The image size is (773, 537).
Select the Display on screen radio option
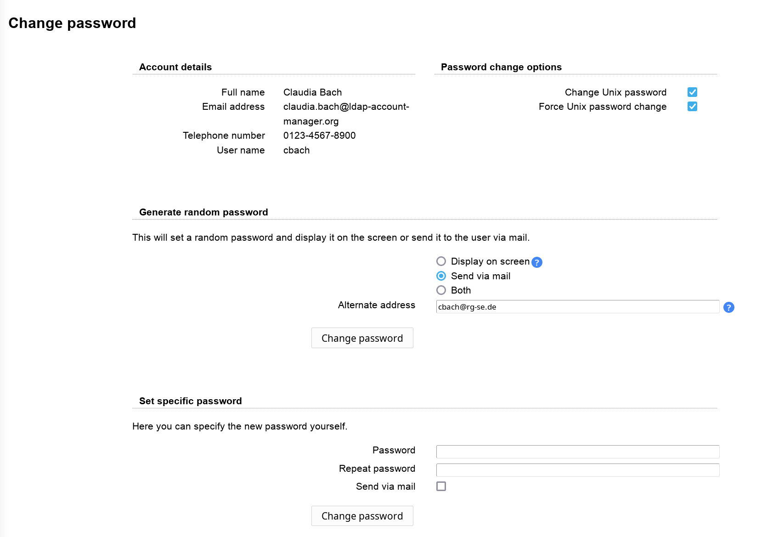(441, 261)
